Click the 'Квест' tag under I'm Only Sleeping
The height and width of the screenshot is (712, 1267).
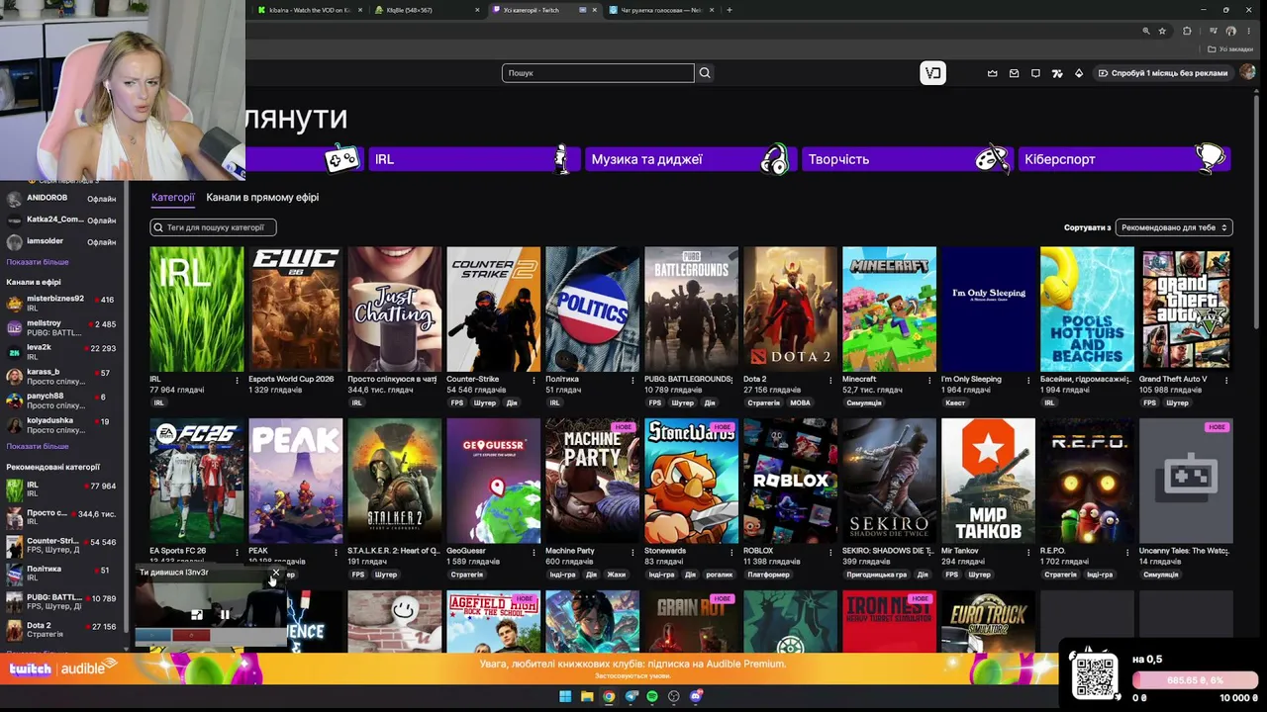955,403
